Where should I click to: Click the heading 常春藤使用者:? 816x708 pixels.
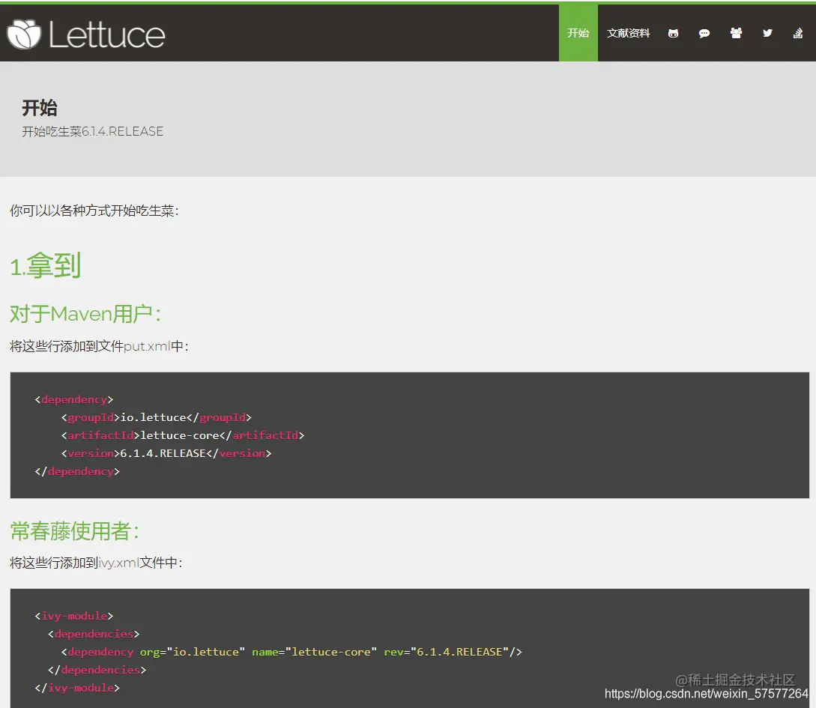pos(75,531)
